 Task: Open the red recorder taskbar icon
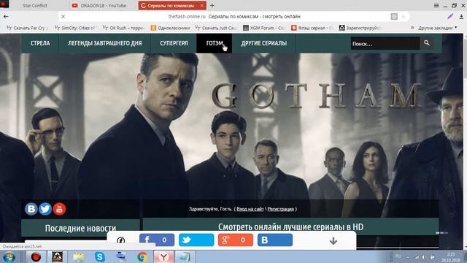click(36, 256)
